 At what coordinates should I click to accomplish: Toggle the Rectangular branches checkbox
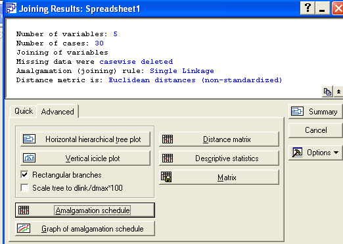click(x=24, y=175)
